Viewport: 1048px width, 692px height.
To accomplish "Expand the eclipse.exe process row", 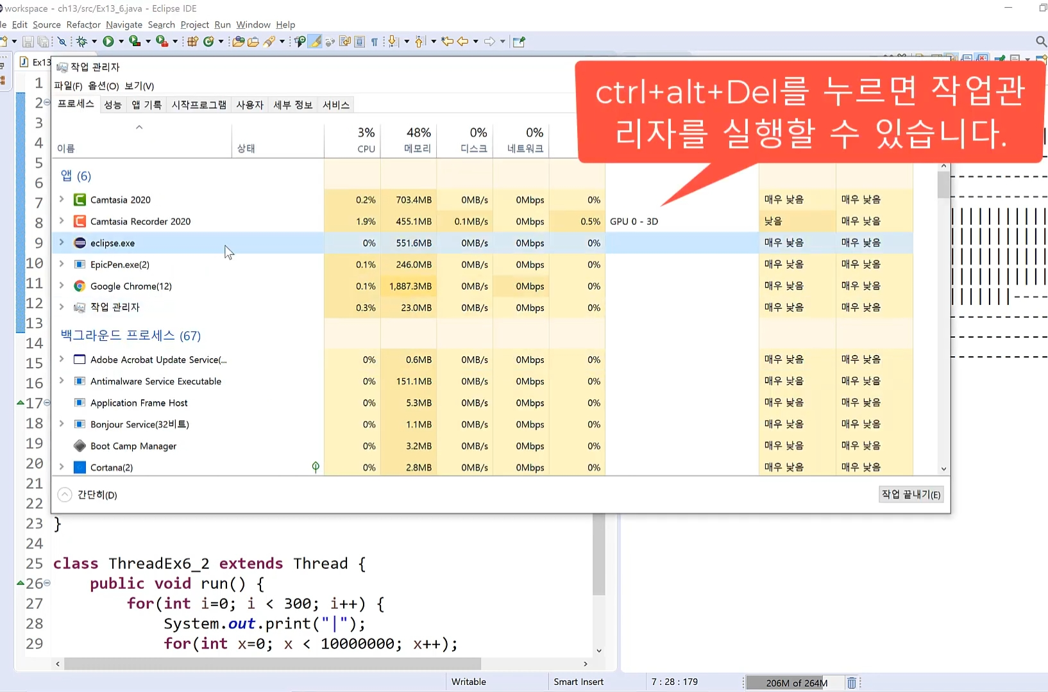I will (x=62, y=242).
